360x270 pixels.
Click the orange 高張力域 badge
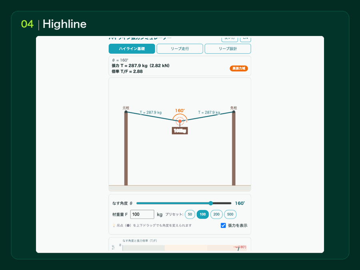click(239, 68)
